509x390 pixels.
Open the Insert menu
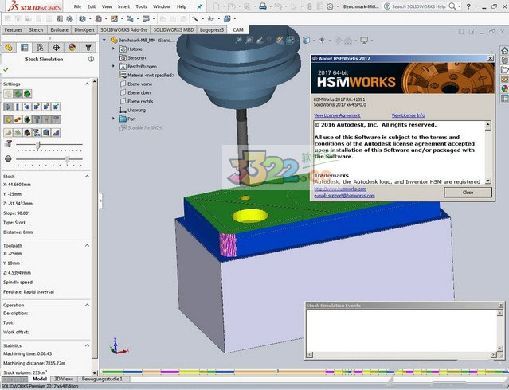tap(123, 6)
